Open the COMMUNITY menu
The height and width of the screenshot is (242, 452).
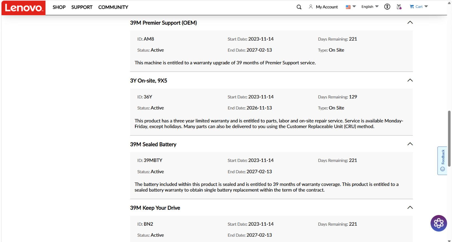coord(113,7)
